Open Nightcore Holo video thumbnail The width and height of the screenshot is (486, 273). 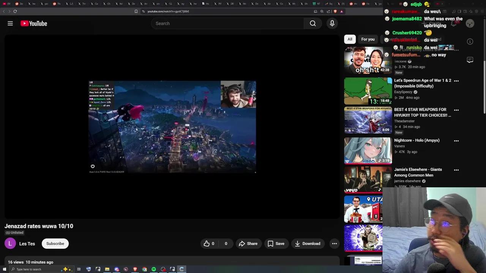point(368,151)
